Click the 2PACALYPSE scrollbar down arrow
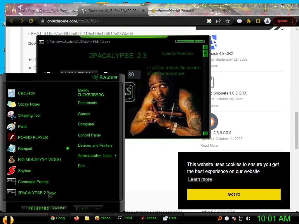The image size is (299, 224). (205, 133)
